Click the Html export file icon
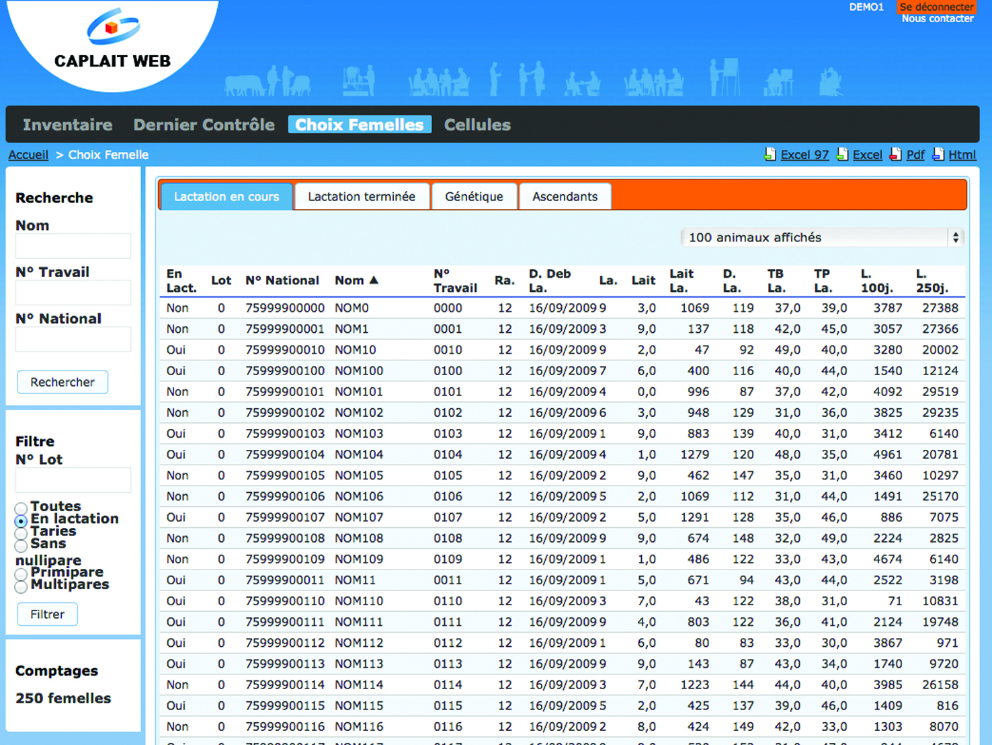This screenshot has width=992, height=745. tap(938, 155)
